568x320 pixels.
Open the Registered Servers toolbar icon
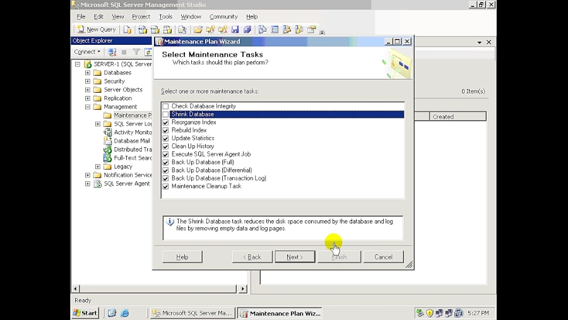click(263, 30)
